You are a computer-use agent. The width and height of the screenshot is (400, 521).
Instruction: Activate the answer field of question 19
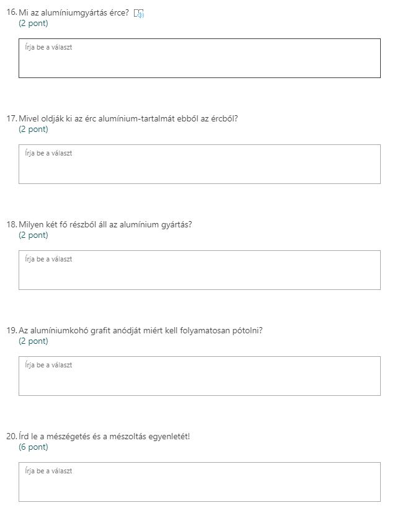point(199,376)
